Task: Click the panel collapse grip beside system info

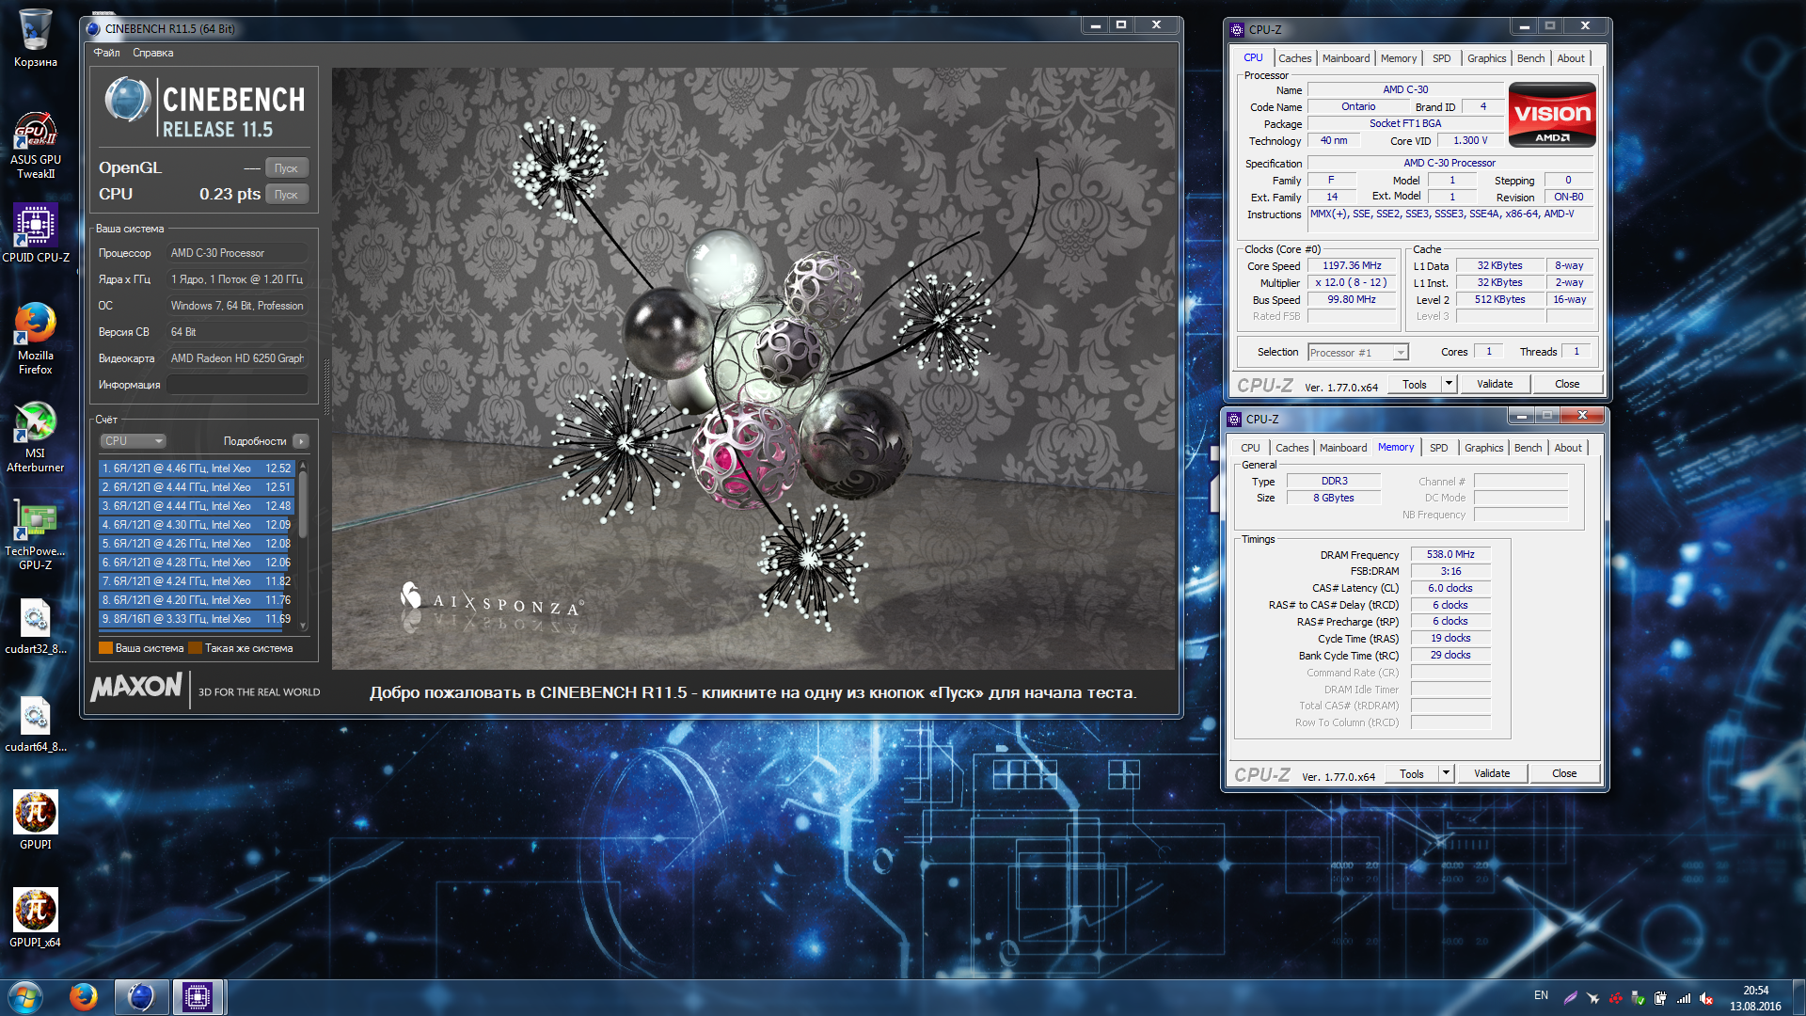Action: 326,386
